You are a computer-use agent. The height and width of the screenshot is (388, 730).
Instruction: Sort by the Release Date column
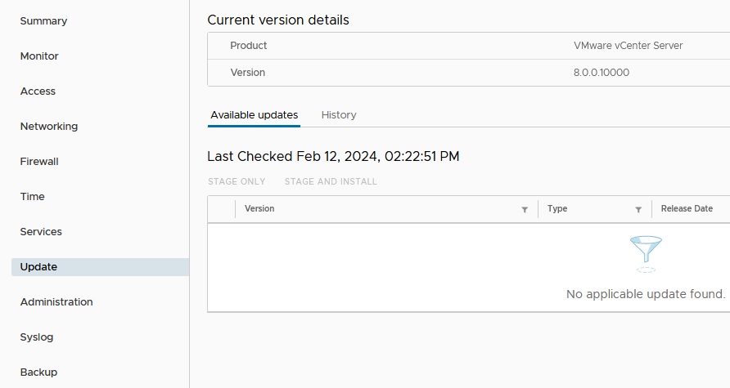[x=687, y=209]
